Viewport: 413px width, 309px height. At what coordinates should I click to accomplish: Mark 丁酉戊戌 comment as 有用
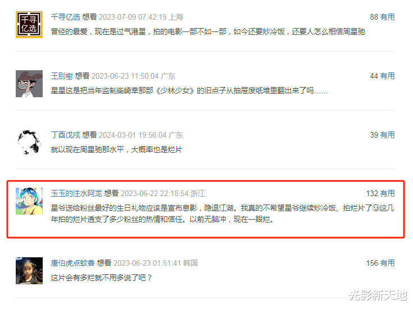click(388, 135)
